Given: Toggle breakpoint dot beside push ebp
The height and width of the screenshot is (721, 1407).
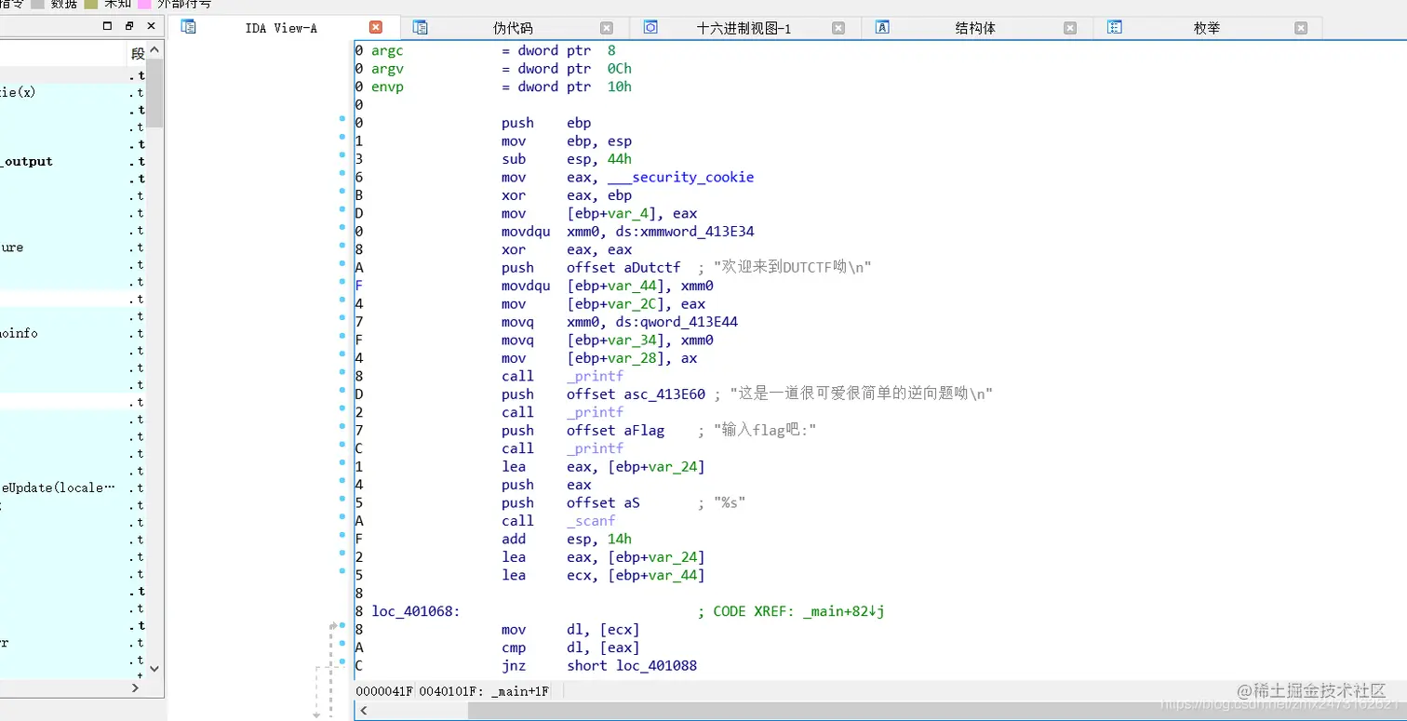Looking at the screenshot, I should click(342, 119).
